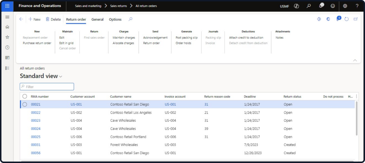The height and width of the screenshot is (163, 365).
Task: Open Workspaces icon in the sidebar
Action: [x=7, y=58]
